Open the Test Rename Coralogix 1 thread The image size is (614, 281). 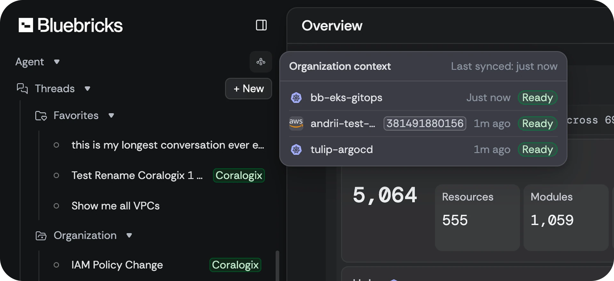137,176
